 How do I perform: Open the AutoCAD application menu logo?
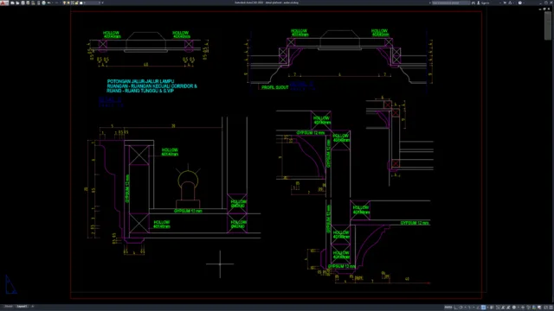coord(4,3)
